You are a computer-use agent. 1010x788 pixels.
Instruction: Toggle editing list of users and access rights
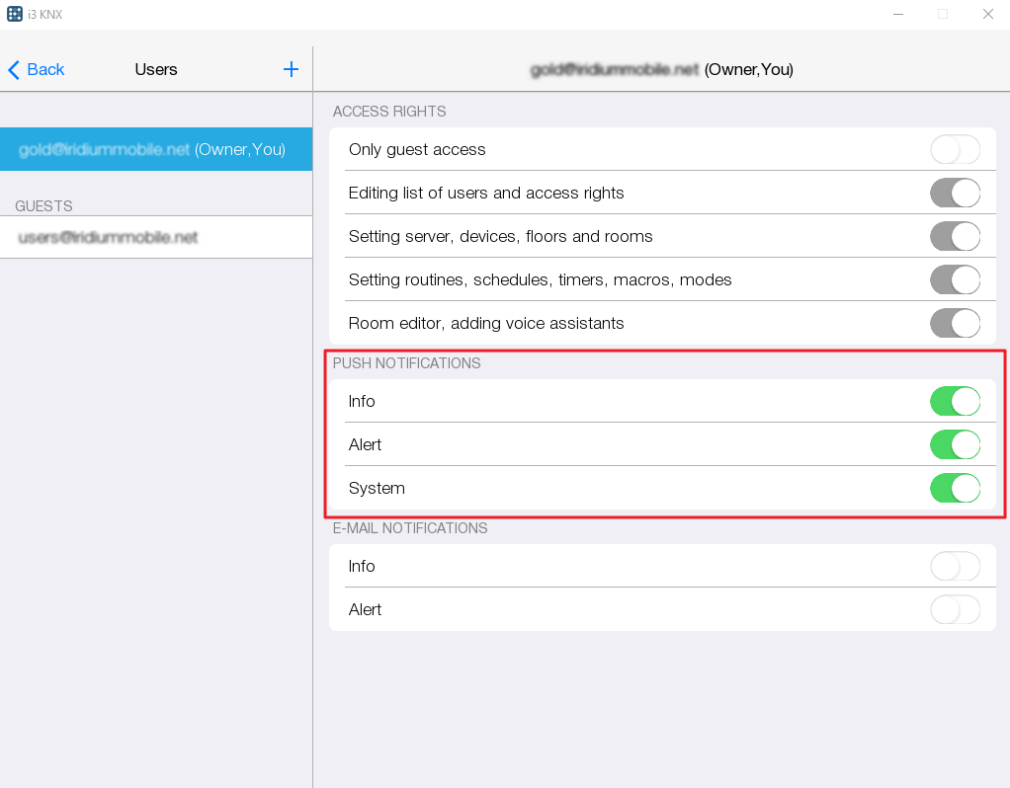point(955,194)
